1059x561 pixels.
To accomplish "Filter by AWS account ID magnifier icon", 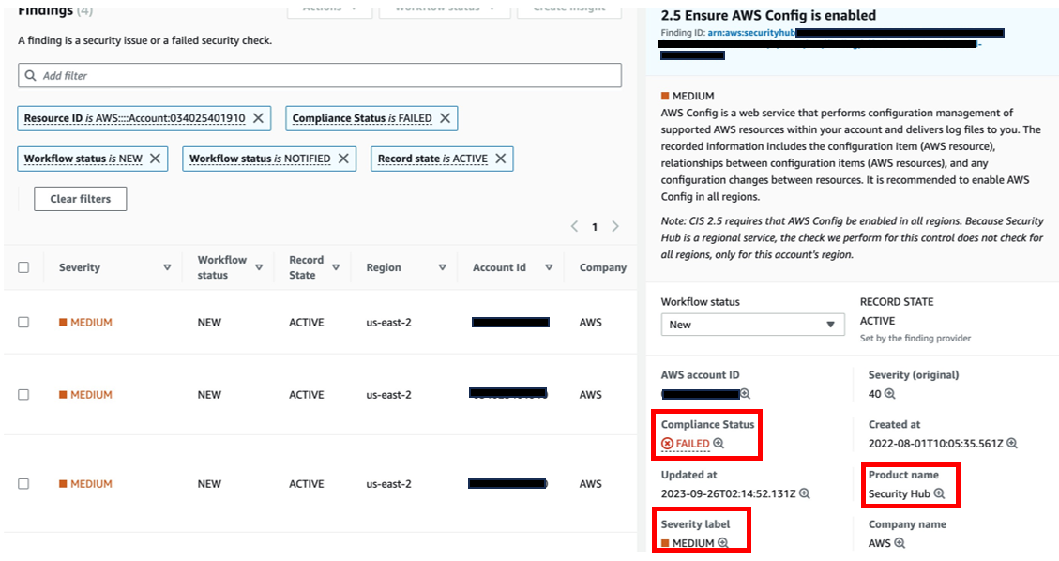I will click(745, 394).
